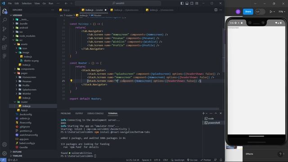Open Explorer views and more actions ellipsis

pos(53,10)
